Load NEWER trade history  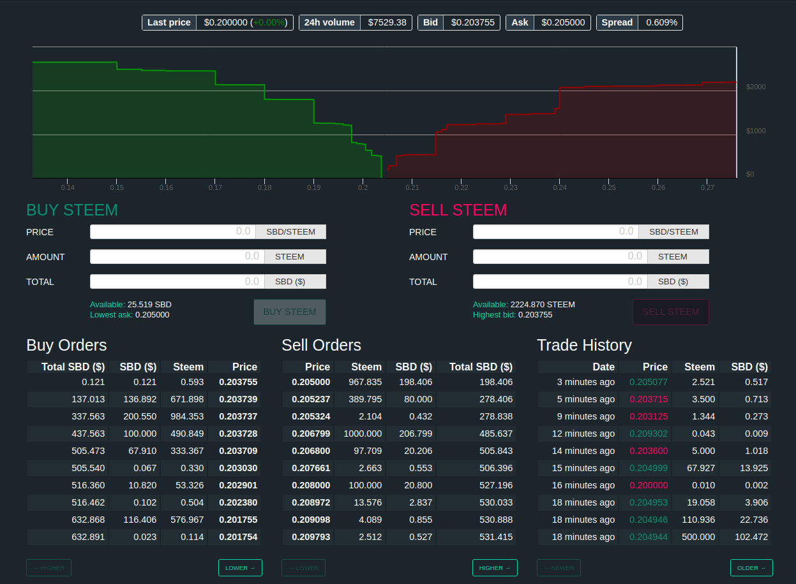tap(559, 567)
